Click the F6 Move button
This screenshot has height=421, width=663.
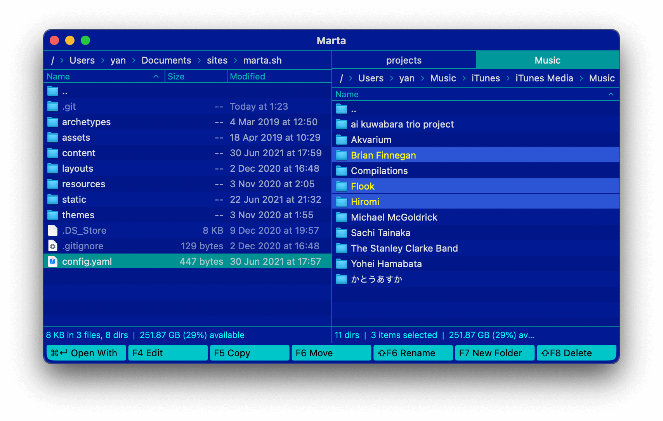point(331,353)
